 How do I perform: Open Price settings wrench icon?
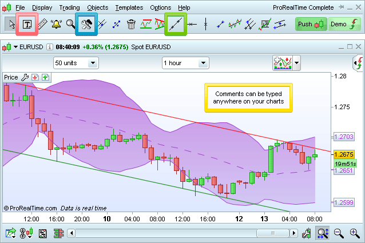tap(25, 77)
